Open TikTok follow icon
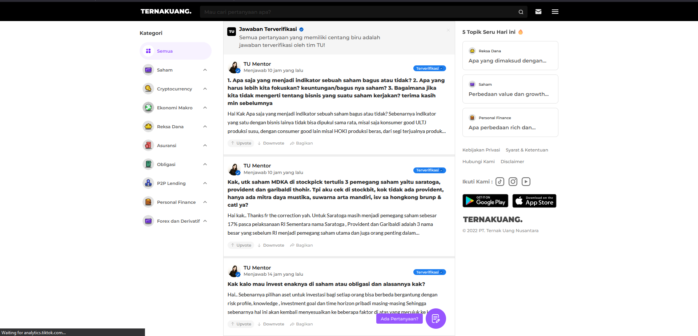 tap(500, 182)
